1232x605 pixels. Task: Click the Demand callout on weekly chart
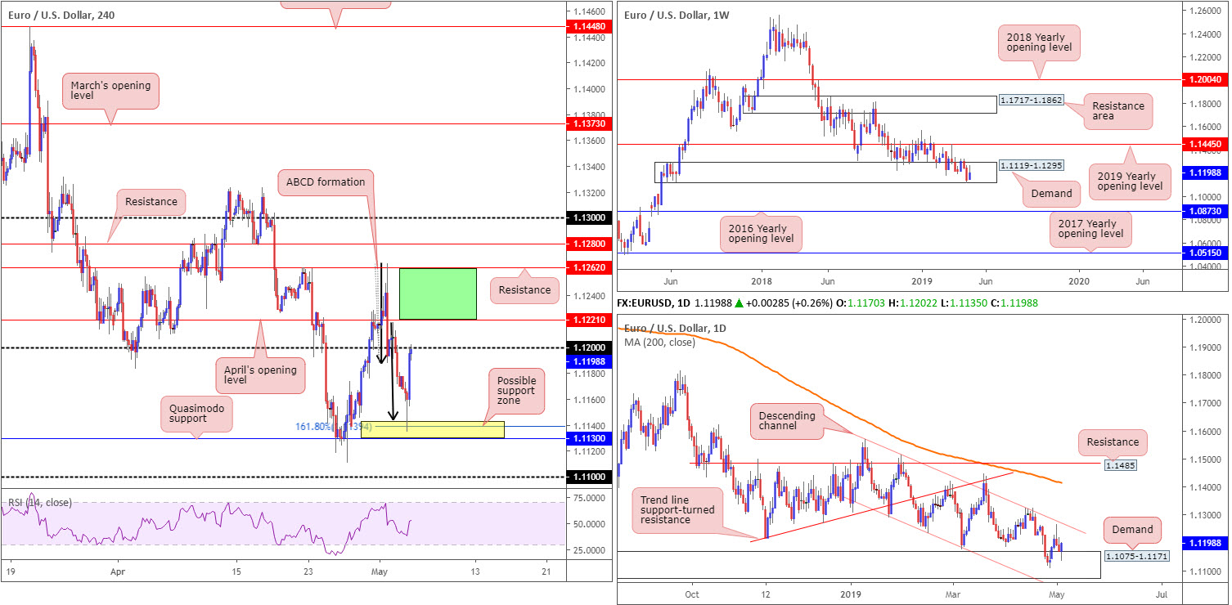1050,193
